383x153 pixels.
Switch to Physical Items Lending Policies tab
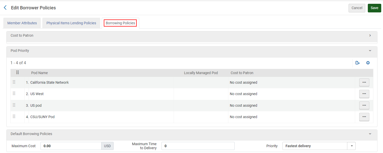pyautogui.click(x=71, y=23)
